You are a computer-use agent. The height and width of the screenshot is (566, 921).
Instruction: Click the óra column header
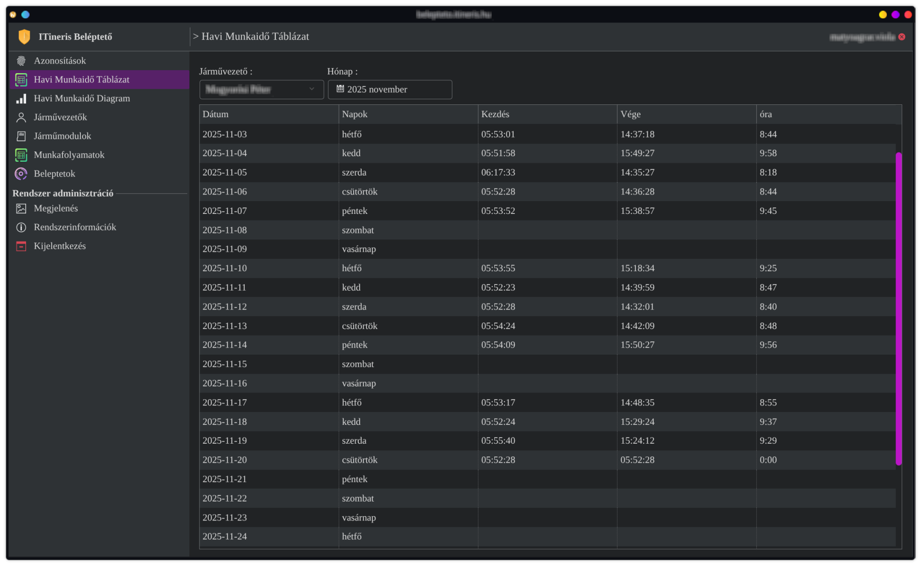765,114
